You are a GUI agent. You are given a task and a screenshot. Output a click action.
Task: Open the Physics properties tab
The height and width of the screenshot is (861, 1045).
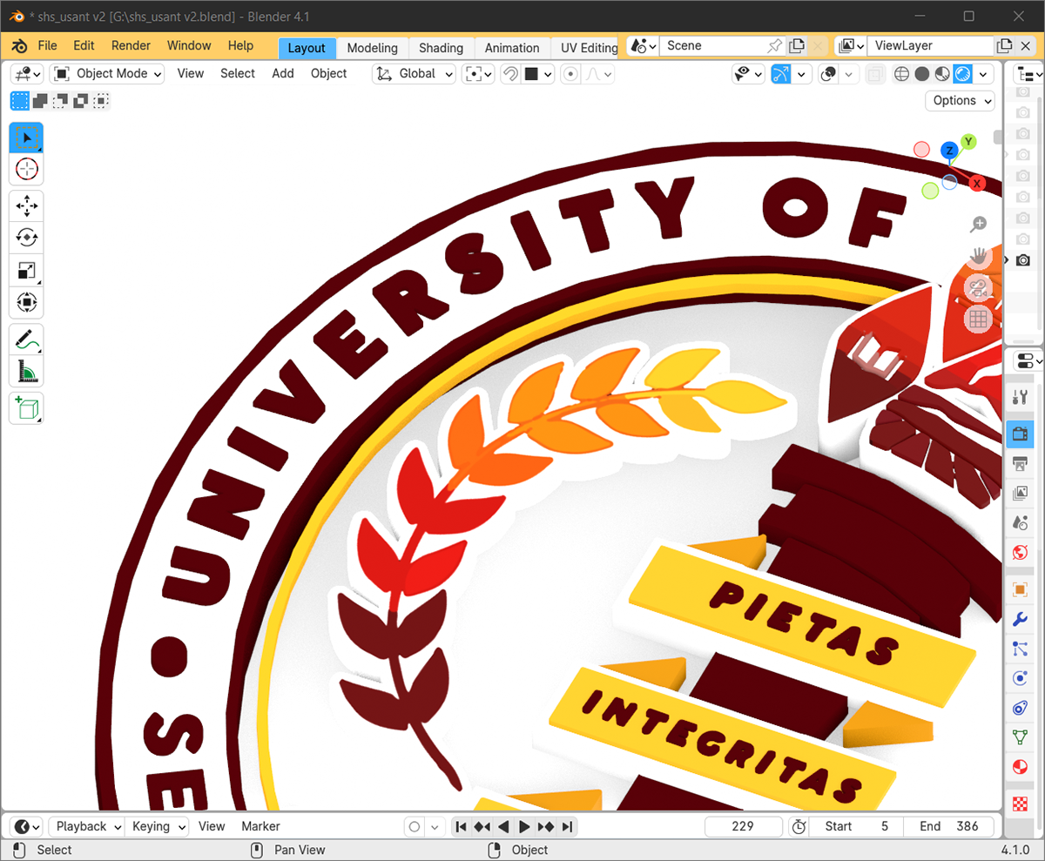(1020, 678)
